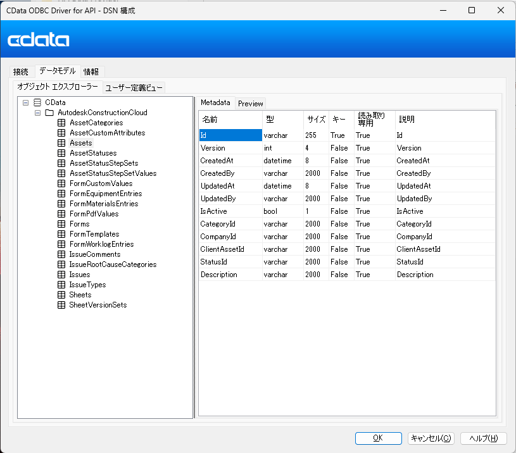
Task: Click table icon beside IssueRootCauseCategories
Action: point(61,264)
